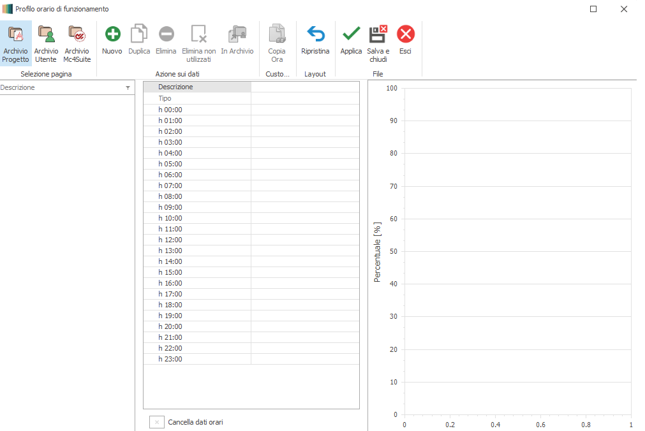This screenshot has width=645, height=431.
Task: Open the Descrizione column filter dropdown
Action: (128, 88)
